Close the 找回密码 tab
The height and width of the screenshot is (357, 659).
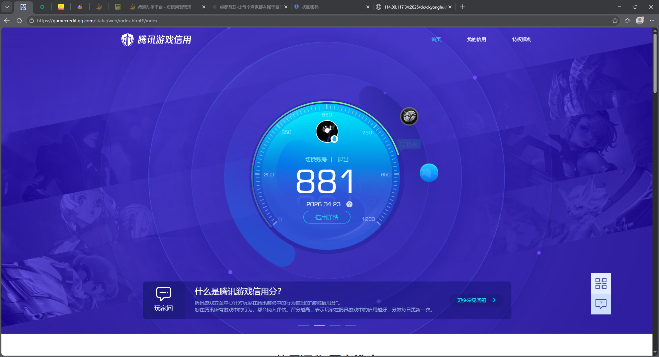pos(368,7)
